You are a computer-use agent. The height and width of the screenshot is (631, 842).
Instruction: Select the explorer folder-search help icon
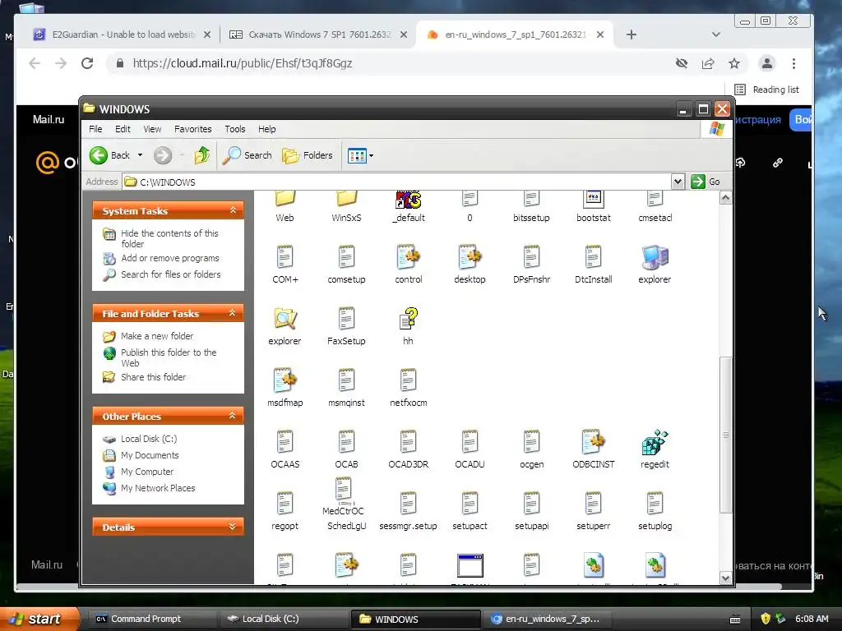click(x=285, y=319)
